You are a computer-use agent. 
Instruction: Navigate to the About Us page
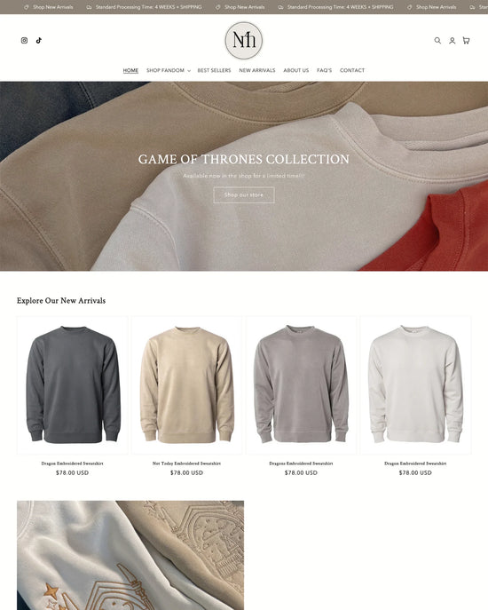[x=296, y=70]
